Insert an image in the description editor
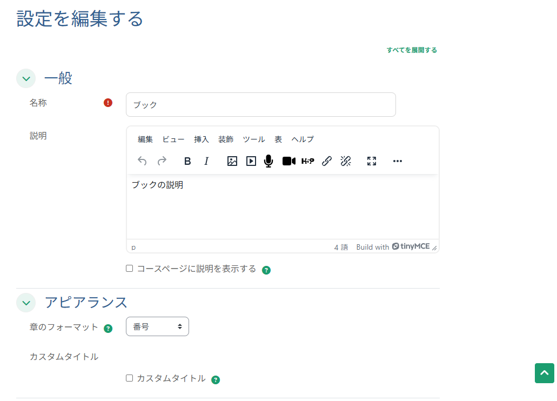Image resolution: width=557 pixels, height=401 pixels. (232, 161)
